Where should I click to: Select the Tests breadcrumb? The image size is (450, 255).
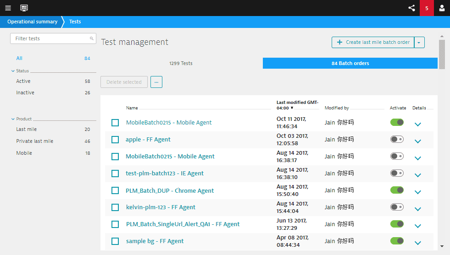click(75, 22)
